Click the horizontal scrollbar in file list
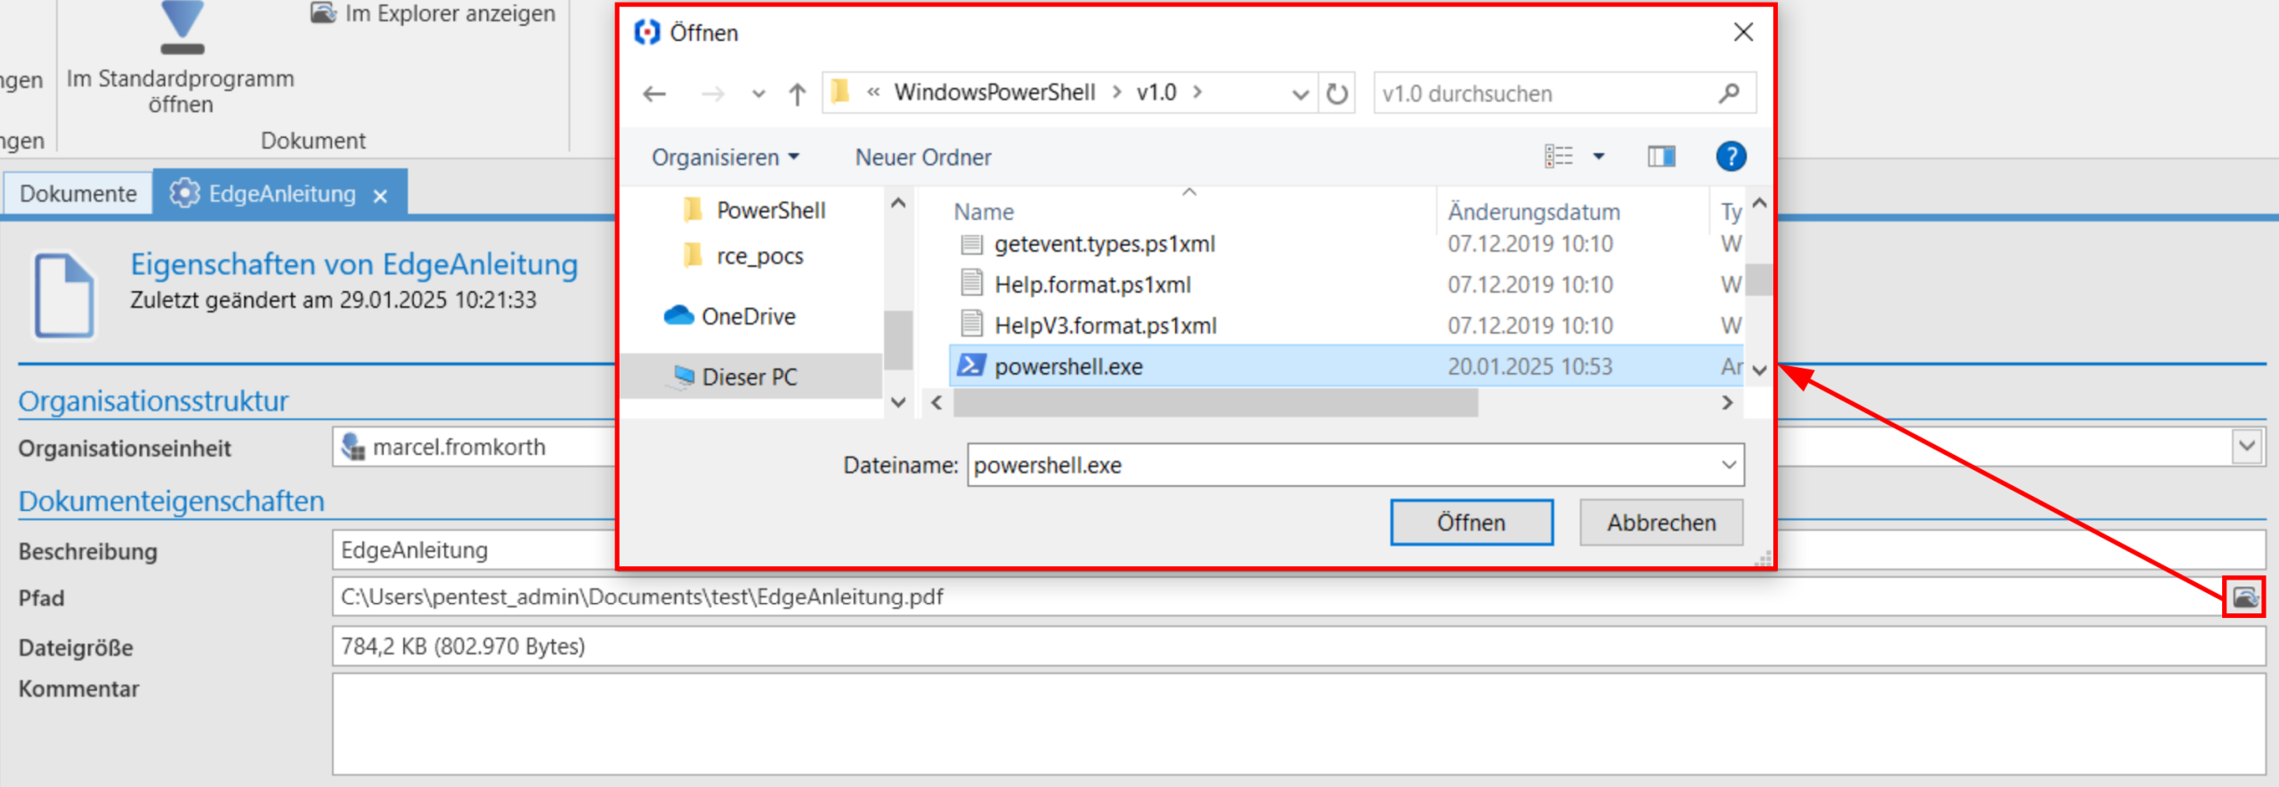The height and width of the screenshot is (787, 2279). coord(1215,403)
